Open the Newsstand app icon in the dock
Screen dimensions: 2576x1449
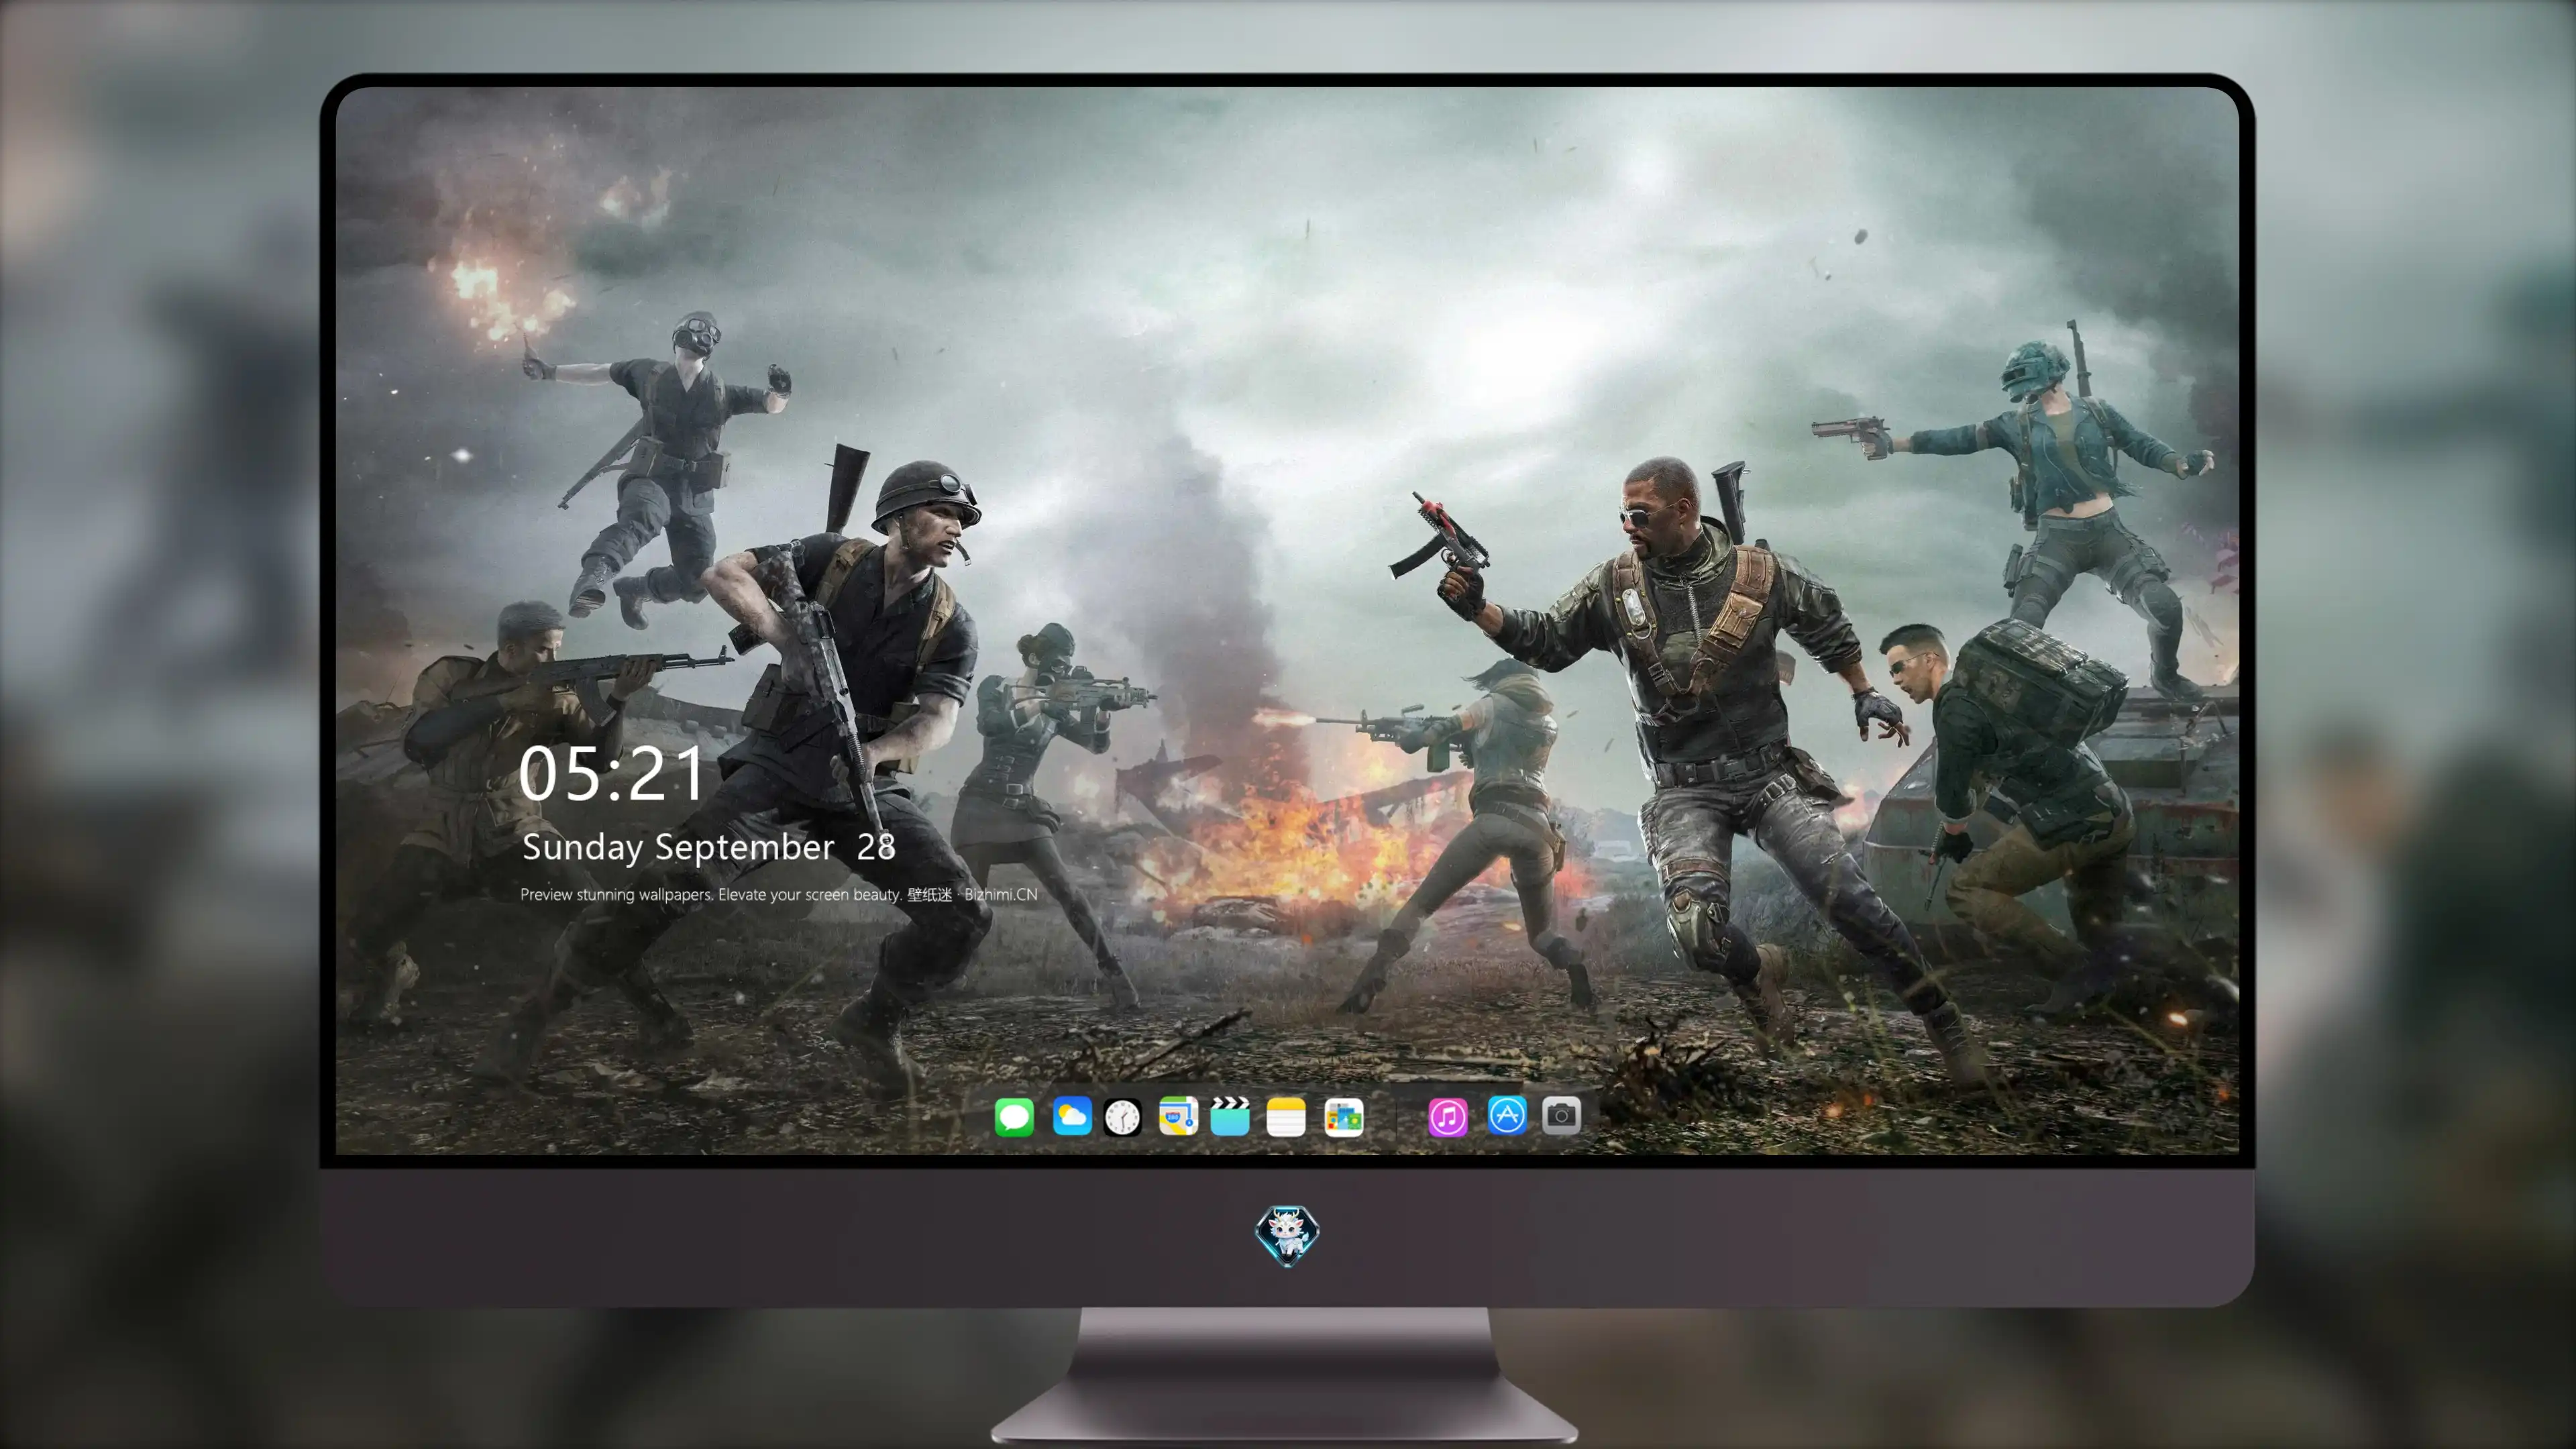pos(1344,1117)
